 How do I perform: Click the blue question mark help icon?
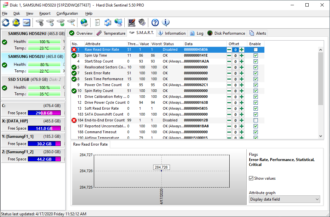click(155, 23)
